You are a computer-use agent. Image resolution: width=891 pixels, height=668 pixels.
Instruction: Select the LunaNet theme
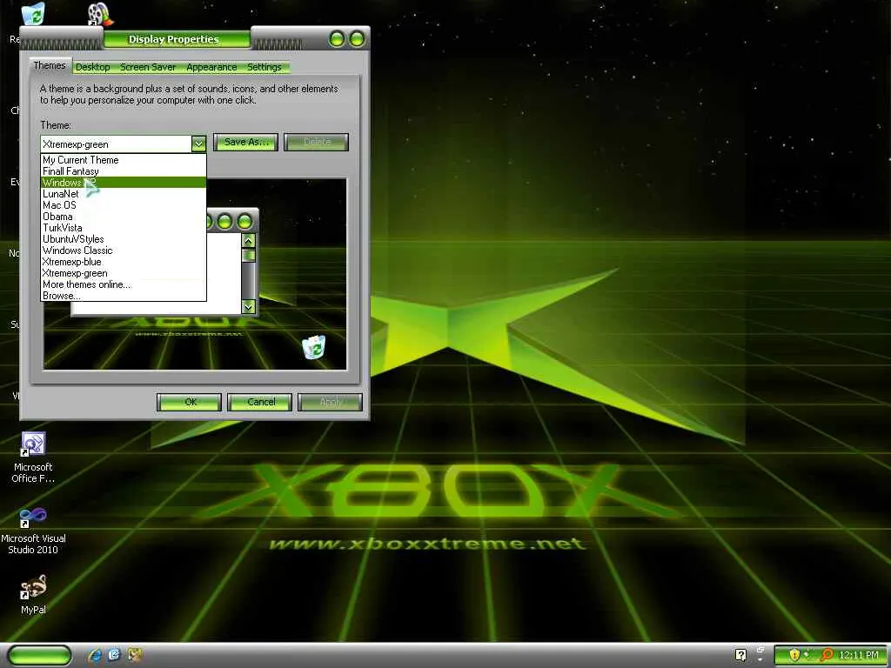tap(124, 194)
